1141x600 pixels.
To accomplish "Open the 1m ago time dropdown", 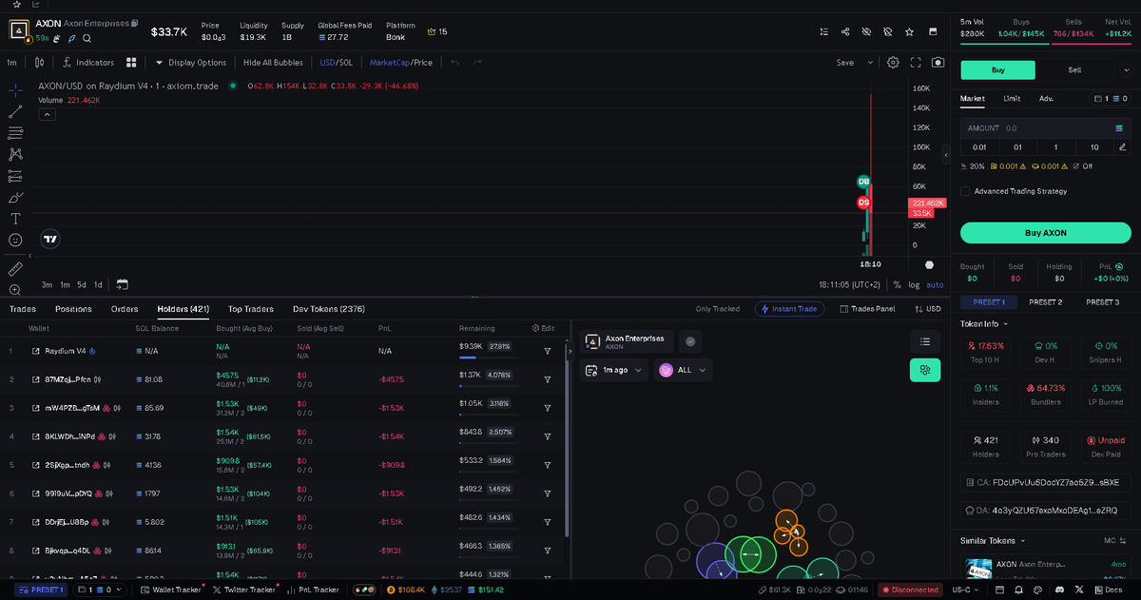I will (616, 370).
